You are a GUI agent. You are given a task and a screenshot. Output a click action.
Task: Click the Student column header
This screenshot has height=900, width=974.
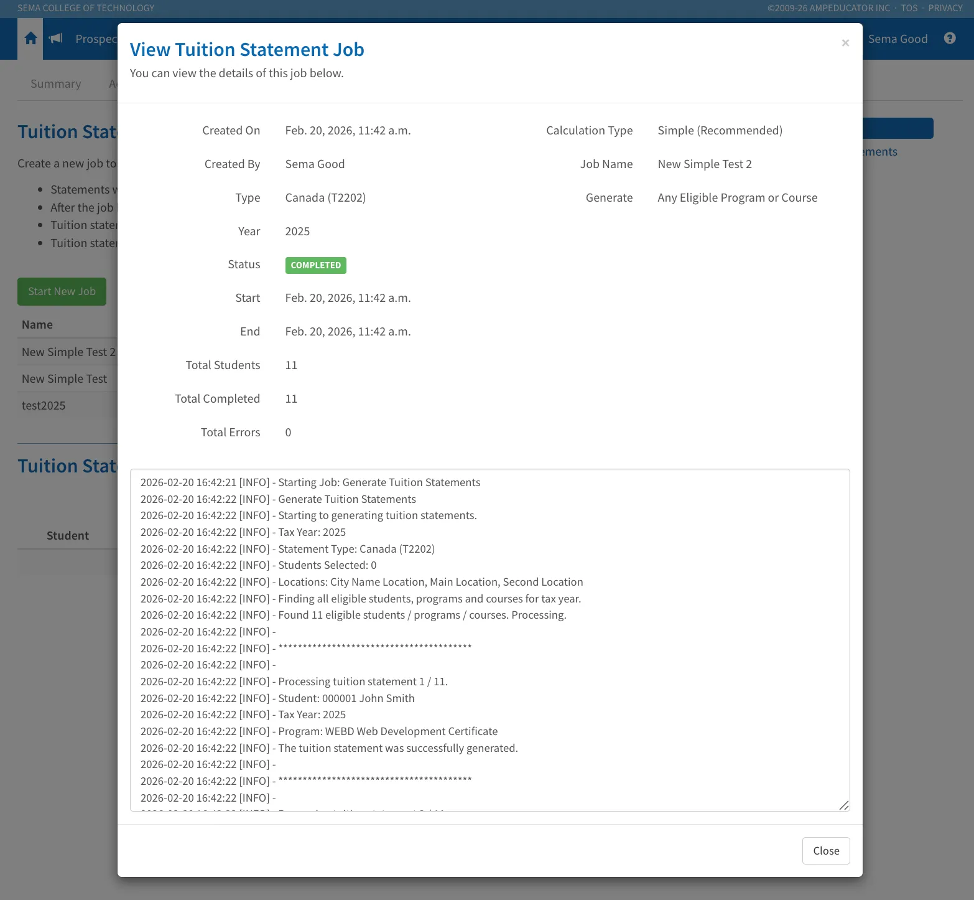click(68, 535)
